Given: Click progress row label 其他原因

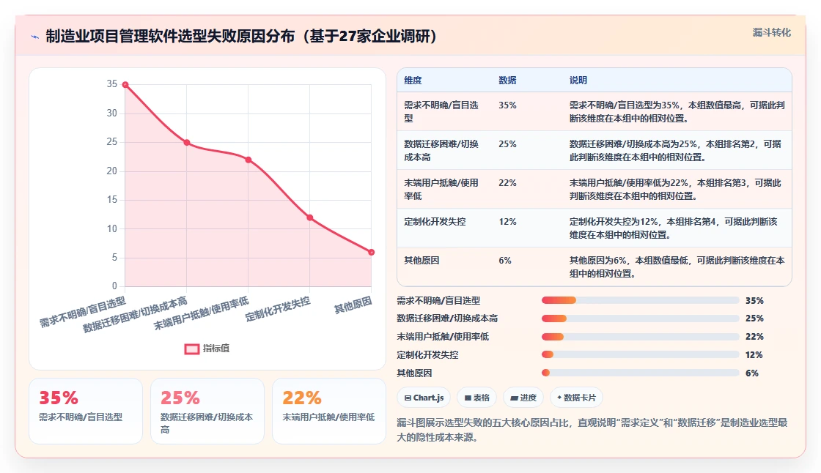Looking at the screenshot, I should point(414,373).
